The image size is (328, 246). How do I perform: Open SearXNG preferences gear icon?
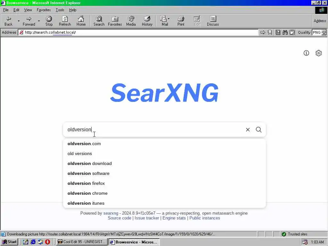point(318,53)
